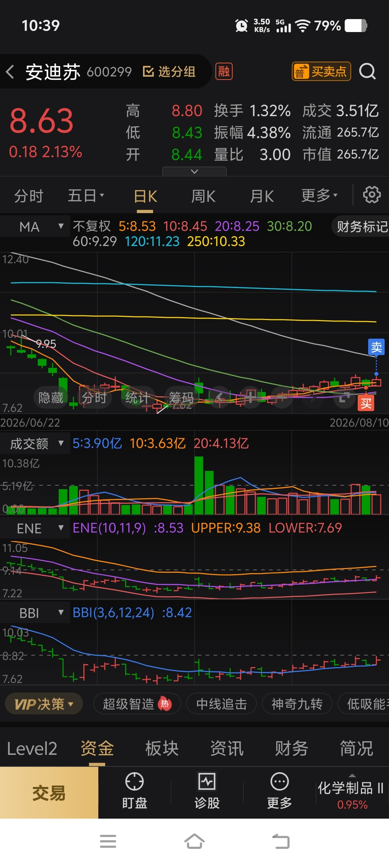Select the 中线追击 strategy chip

[x=222, y=704]
